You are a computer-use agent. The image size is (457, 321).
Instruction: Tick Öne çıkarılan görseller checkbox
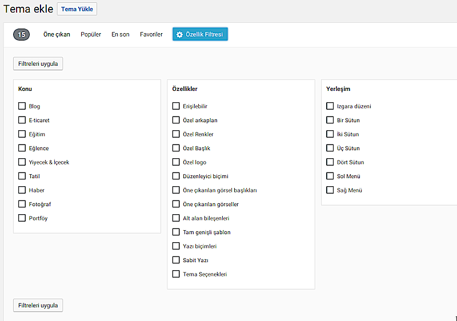(x=176, y=203)
